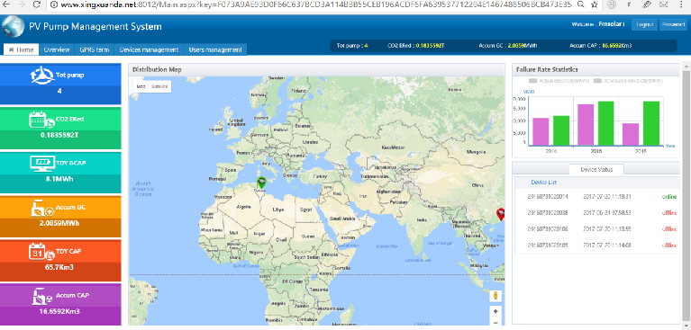The image size is (691, 330).
Task: Click the page vertical scrollbar
Action: (686, 193)
